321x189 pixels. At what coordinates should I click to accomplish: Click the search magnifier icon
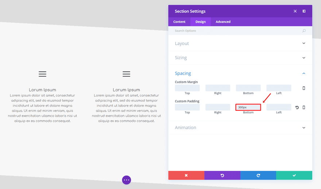(x=304, y=31)
